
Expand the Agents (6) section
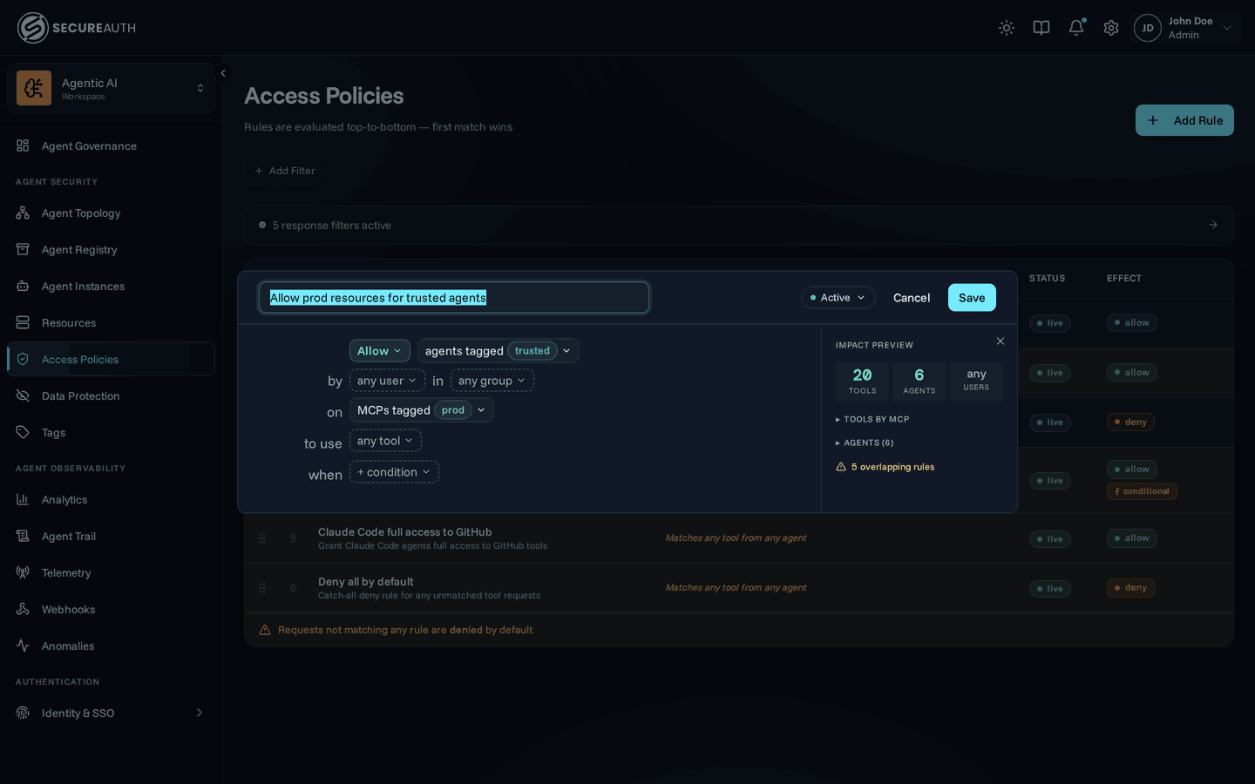pyautogui.click(x=865, y=443)
